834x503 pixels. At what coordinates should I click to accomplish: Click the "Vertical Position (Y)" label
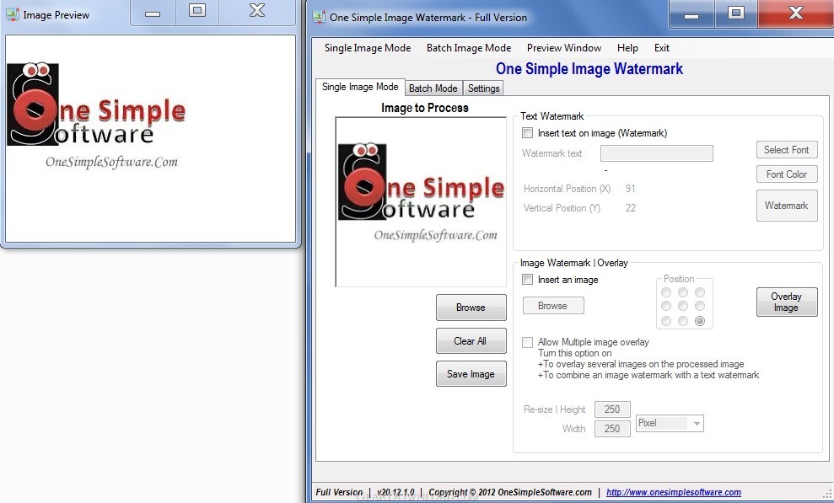coord(562,208)
